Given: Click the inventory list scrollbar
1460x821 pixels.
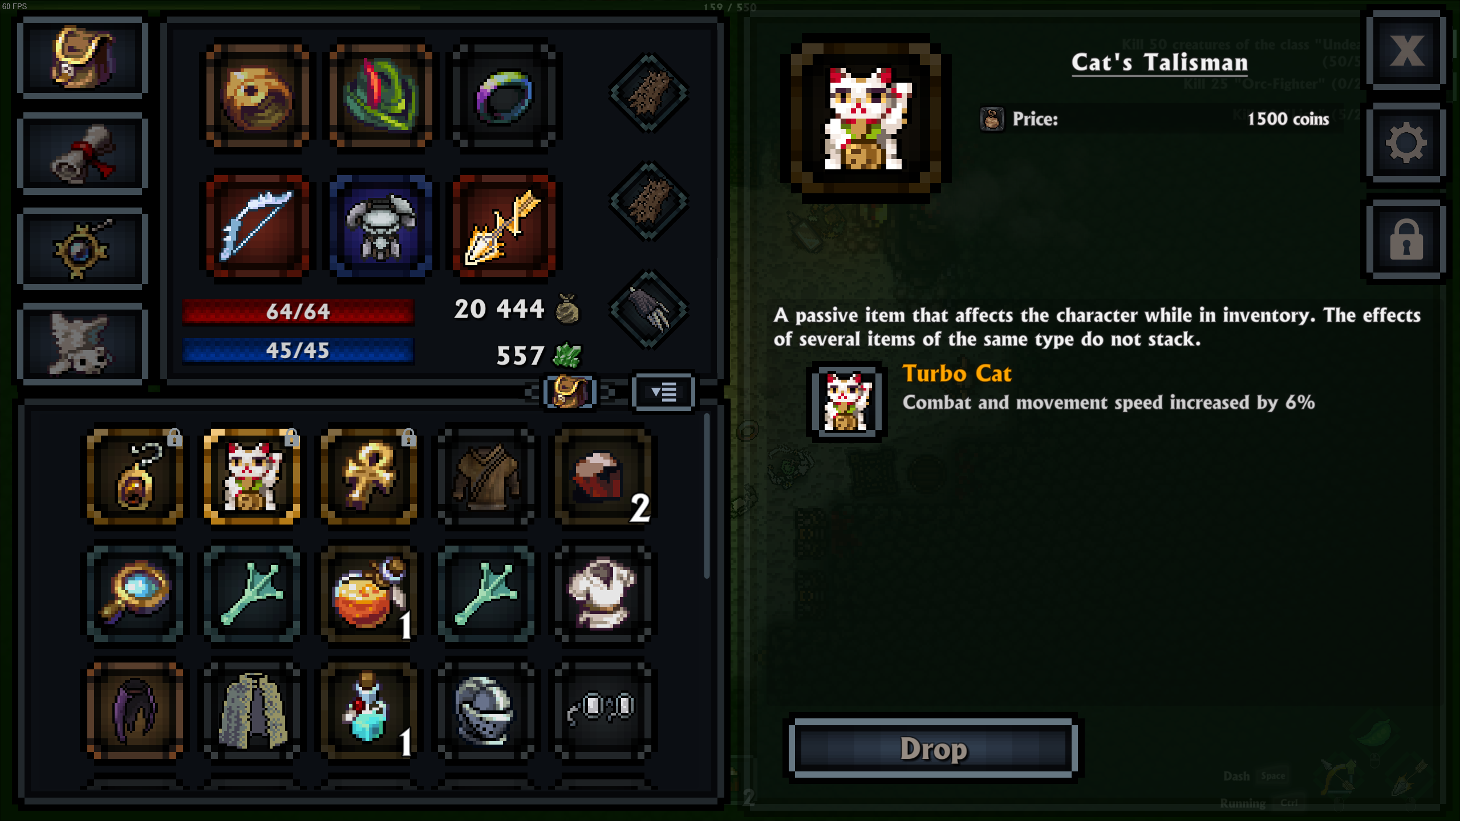Looking at the screenshot, I should [707, 496].
